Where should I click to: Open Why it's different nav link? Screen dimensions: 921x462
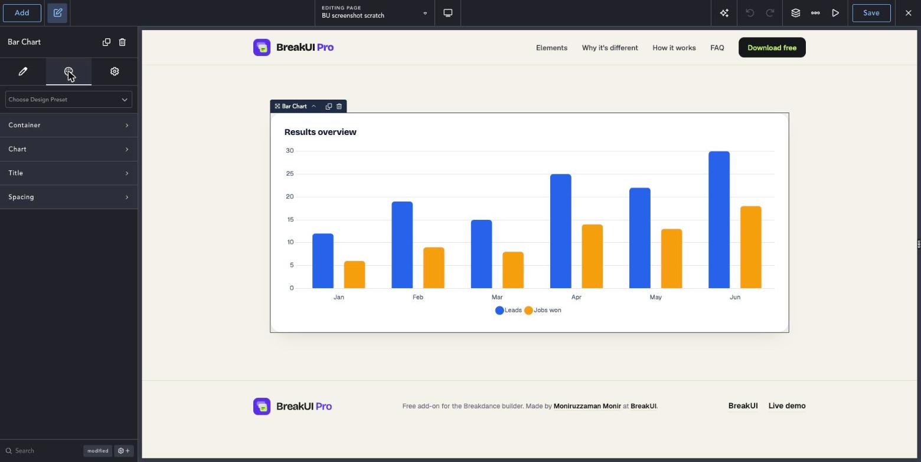coord(610,48)
